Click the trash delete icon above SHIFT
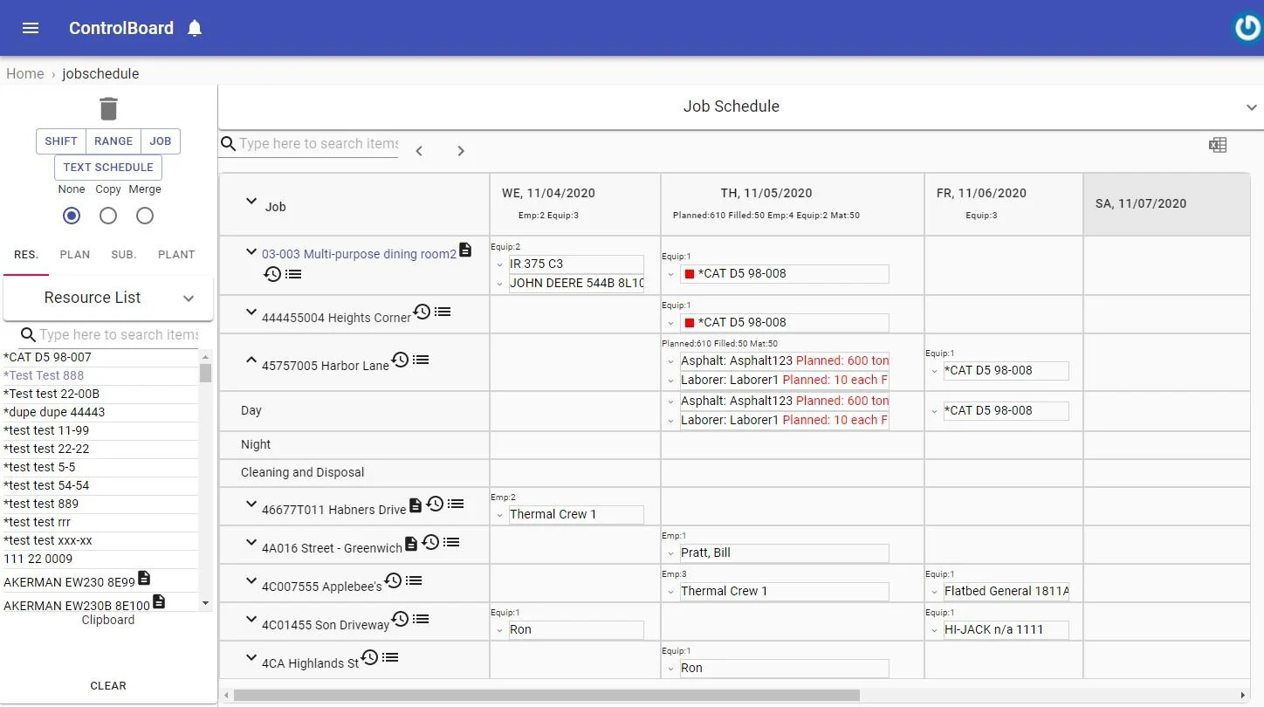This screenshot has width=1264, height=707. (x=107, y=108)
